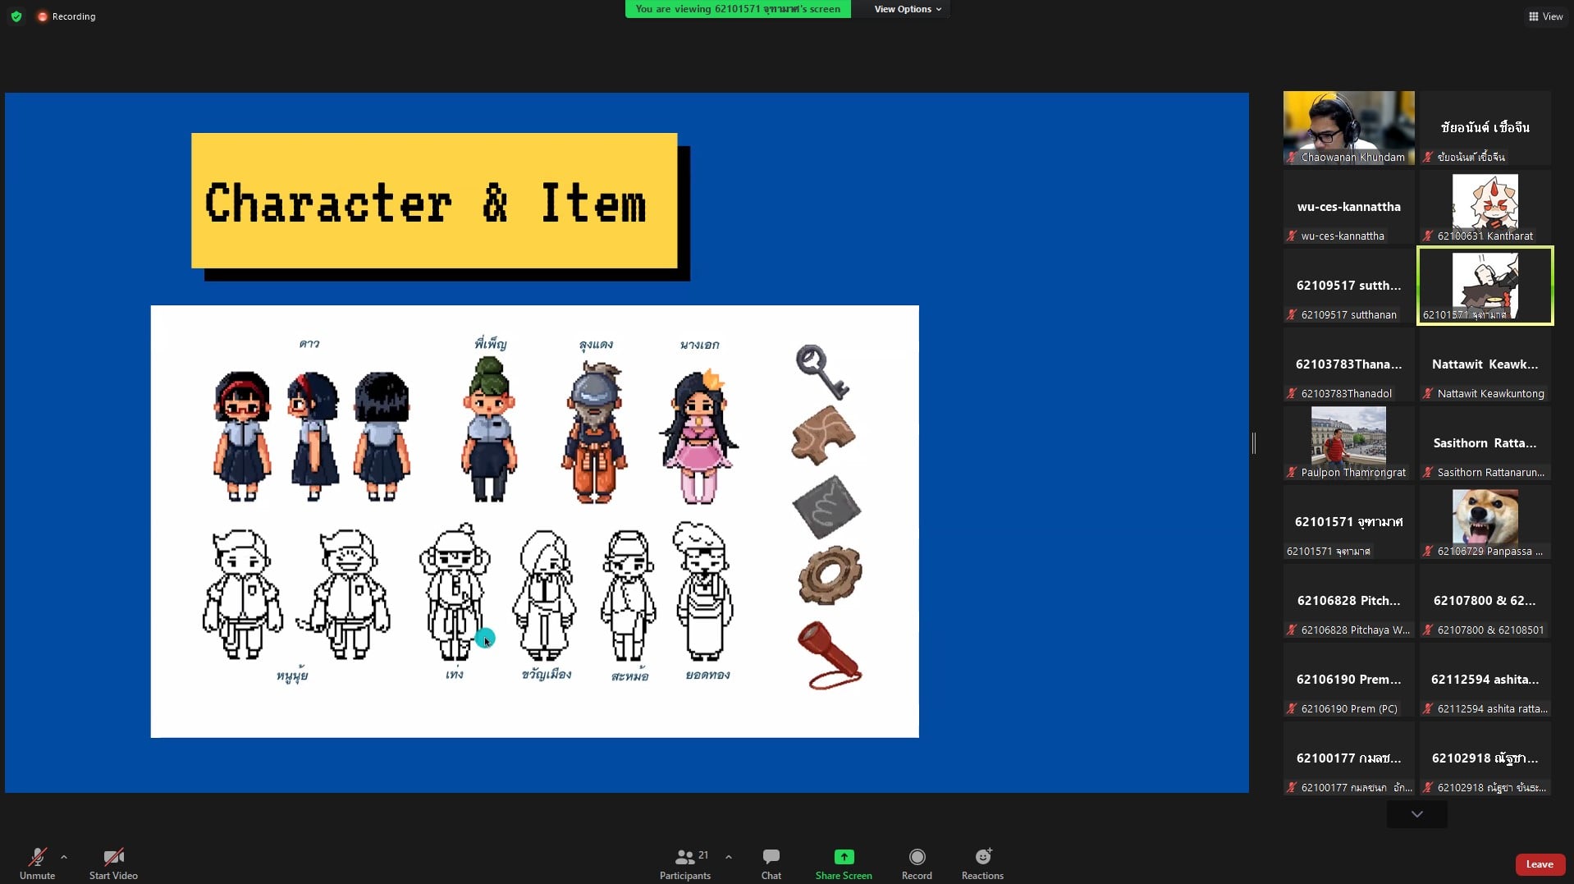Click the panel resize handle beside shared screen

[1253, 443]
